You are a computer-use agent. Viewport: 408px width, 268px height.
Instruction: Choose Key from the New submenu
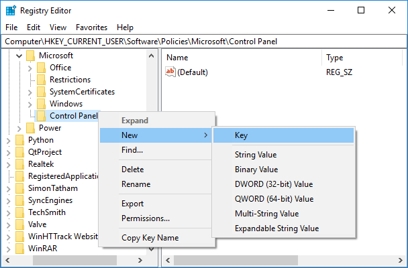point(241,135)
